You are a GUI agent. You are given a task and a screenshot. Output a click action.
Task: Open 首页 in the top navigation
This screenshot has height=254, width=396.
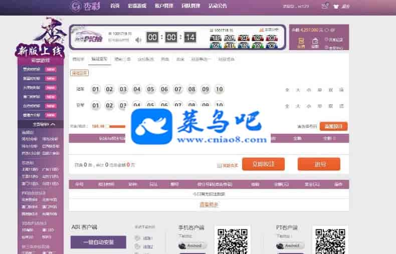[115, 6]
